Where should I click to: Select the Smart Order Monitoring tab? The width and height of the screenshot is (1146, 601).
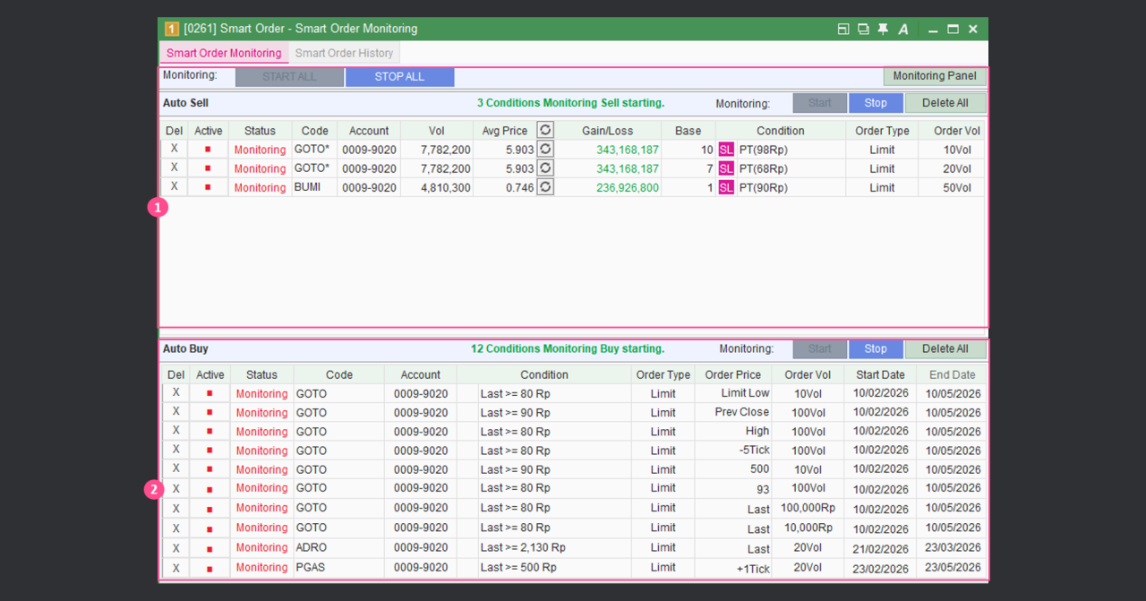coord(224,53)
